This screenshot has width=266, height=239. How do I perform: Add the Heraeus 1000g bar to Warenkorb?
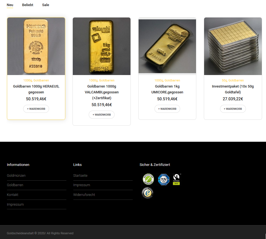[36, 109]
